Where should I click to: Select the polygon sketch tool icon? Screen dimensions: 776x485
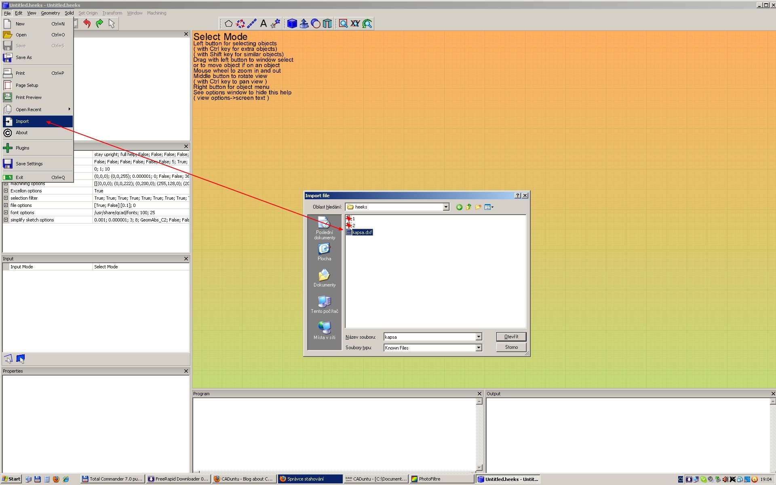click(228, 24)
